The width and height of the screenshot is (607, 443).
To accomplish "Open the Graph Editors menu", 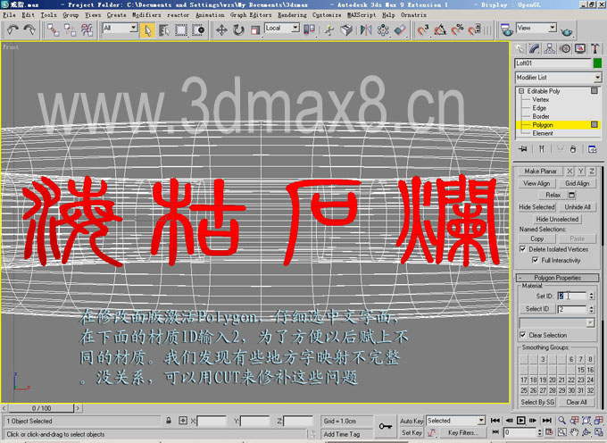I will 251,14.
